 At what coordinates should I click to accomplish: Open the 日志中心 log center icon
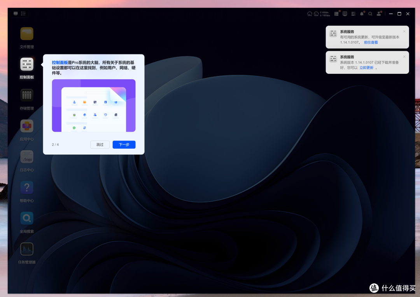pos(27,157)
